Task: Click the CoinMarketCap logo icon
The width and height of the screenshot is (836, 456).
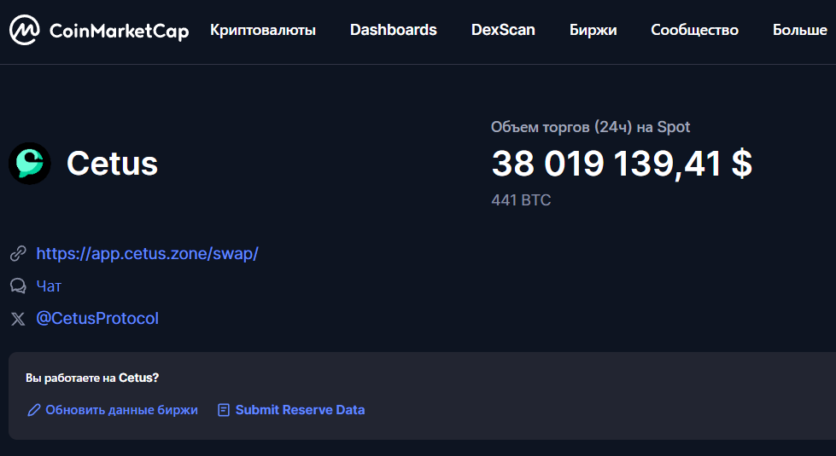Action: [25, 31]
